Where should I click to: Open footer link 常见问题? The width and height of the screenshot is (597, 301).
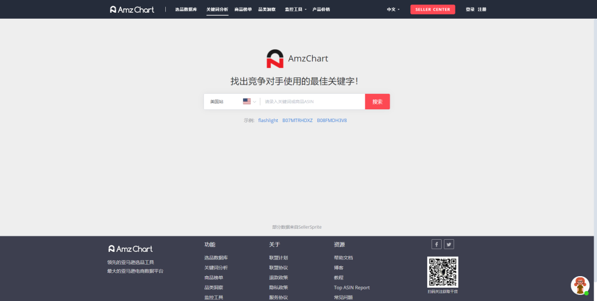point(343,297)
